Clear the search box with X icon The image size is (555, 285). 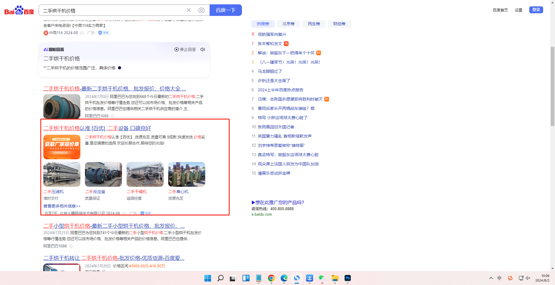(x=189, y=10)
